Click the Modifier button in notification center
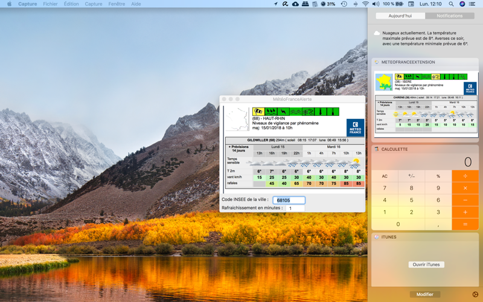483x302 pixels. pyautogui.click(x=425, y=294)
